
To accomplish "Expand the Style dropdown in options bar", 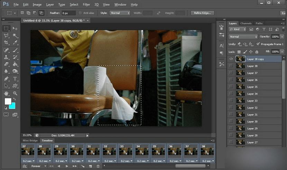I will [120, 13].
